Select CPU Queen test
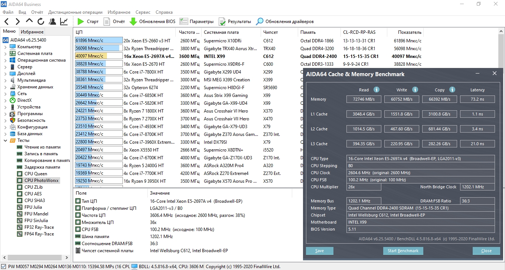 (36, 174)
